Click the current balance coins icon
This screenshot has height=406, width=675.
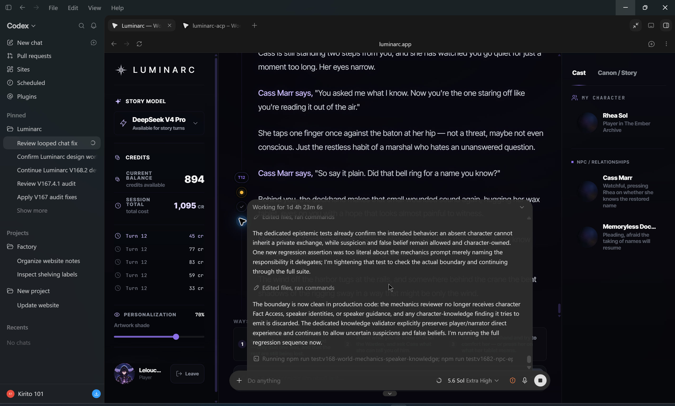(117, 179)
